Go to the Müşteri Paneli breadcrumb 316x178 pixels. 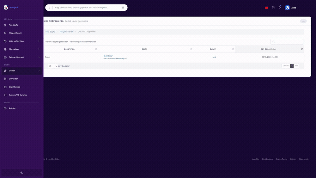click(x=66, y=32)
